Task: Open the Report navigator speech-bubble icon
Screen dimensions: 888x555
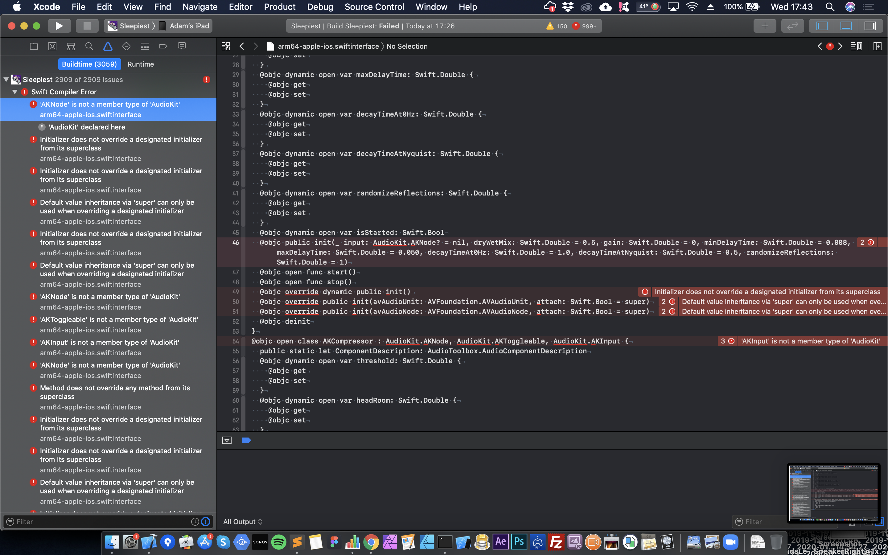Action: pyautogui.click(x=182, y=46)
